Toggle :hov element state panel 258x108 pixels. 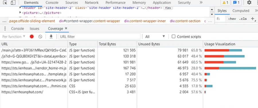232,19
